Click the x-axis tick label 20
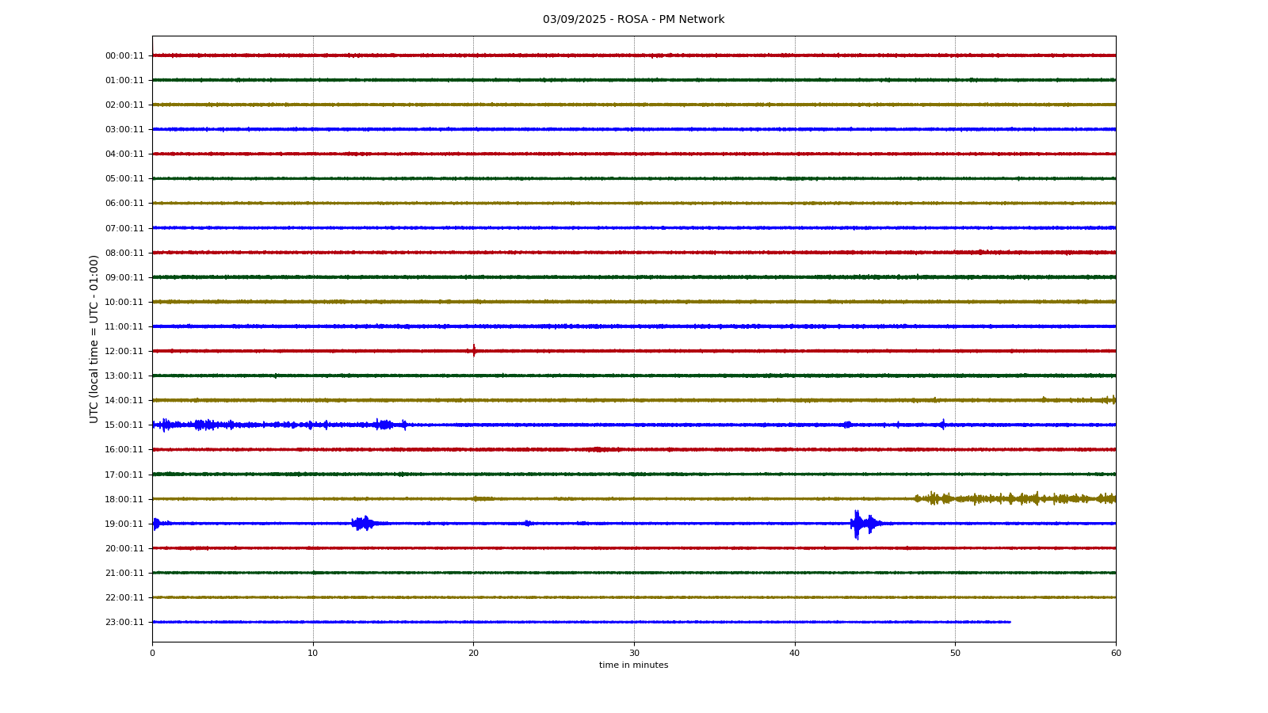Screen dimensions: 1268x713 point(473,653)
